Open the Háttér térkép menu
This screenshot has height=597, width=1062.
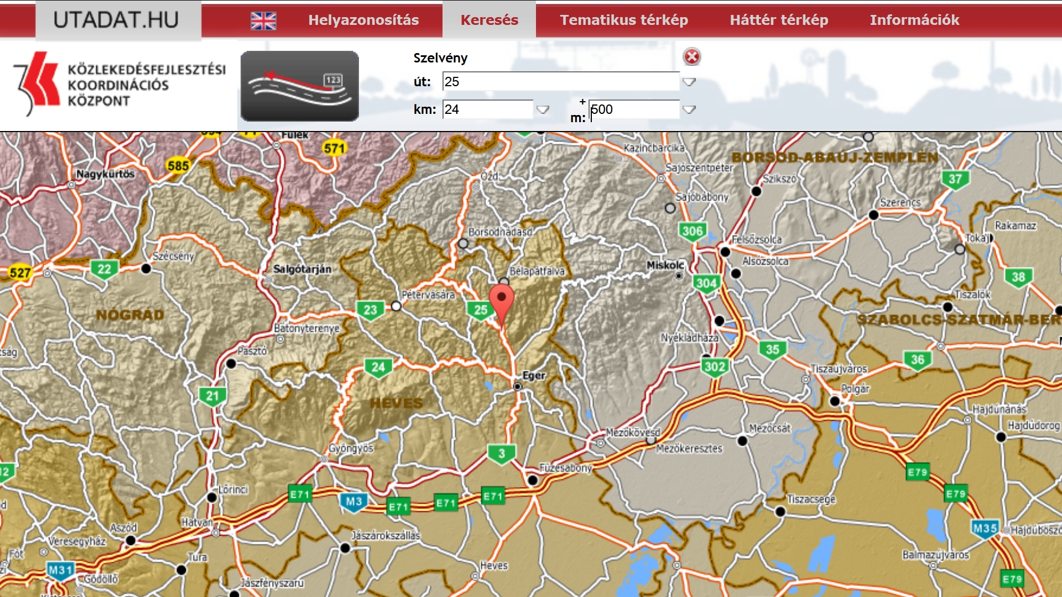point(778,20)
